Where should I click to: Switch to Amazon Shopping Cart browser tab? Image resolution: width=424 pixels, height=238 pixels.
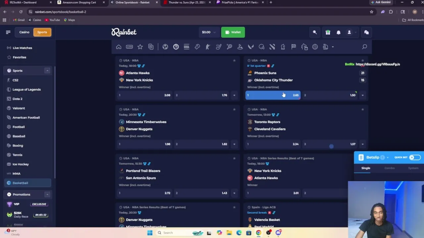tap(79, 2)
